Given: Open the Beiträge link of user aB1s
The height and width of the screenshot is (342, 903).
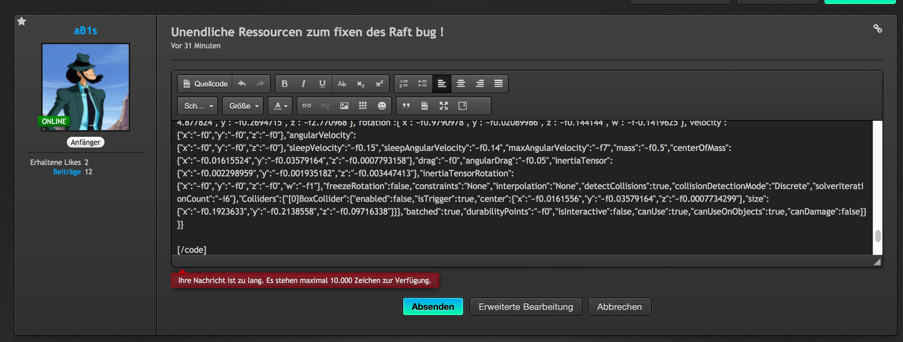Looking at the screenshot, I should pyautogui.click(x=67, y=172).
